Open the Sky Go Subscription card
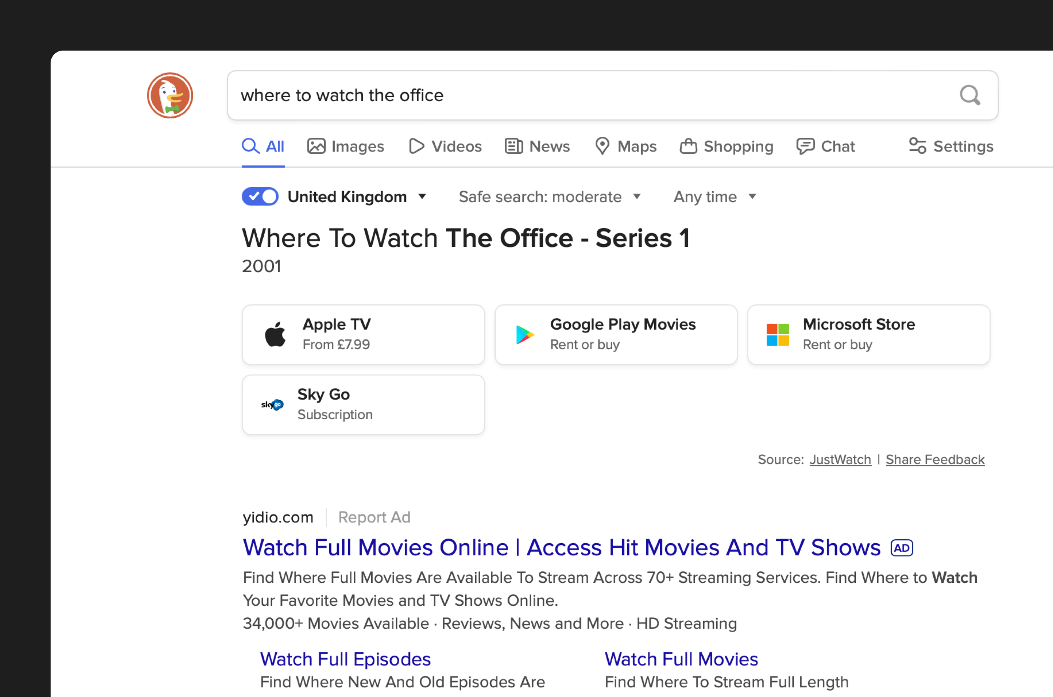Viewport: 1053px width, 697px height. coord(363,405)
